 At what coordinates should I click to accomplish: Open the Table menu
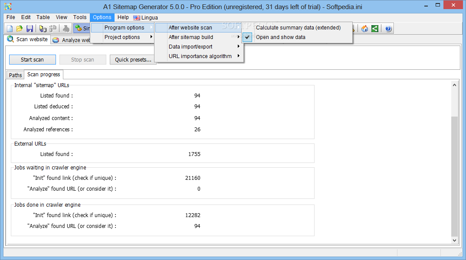pyautogui.click(x=43, y=17)
